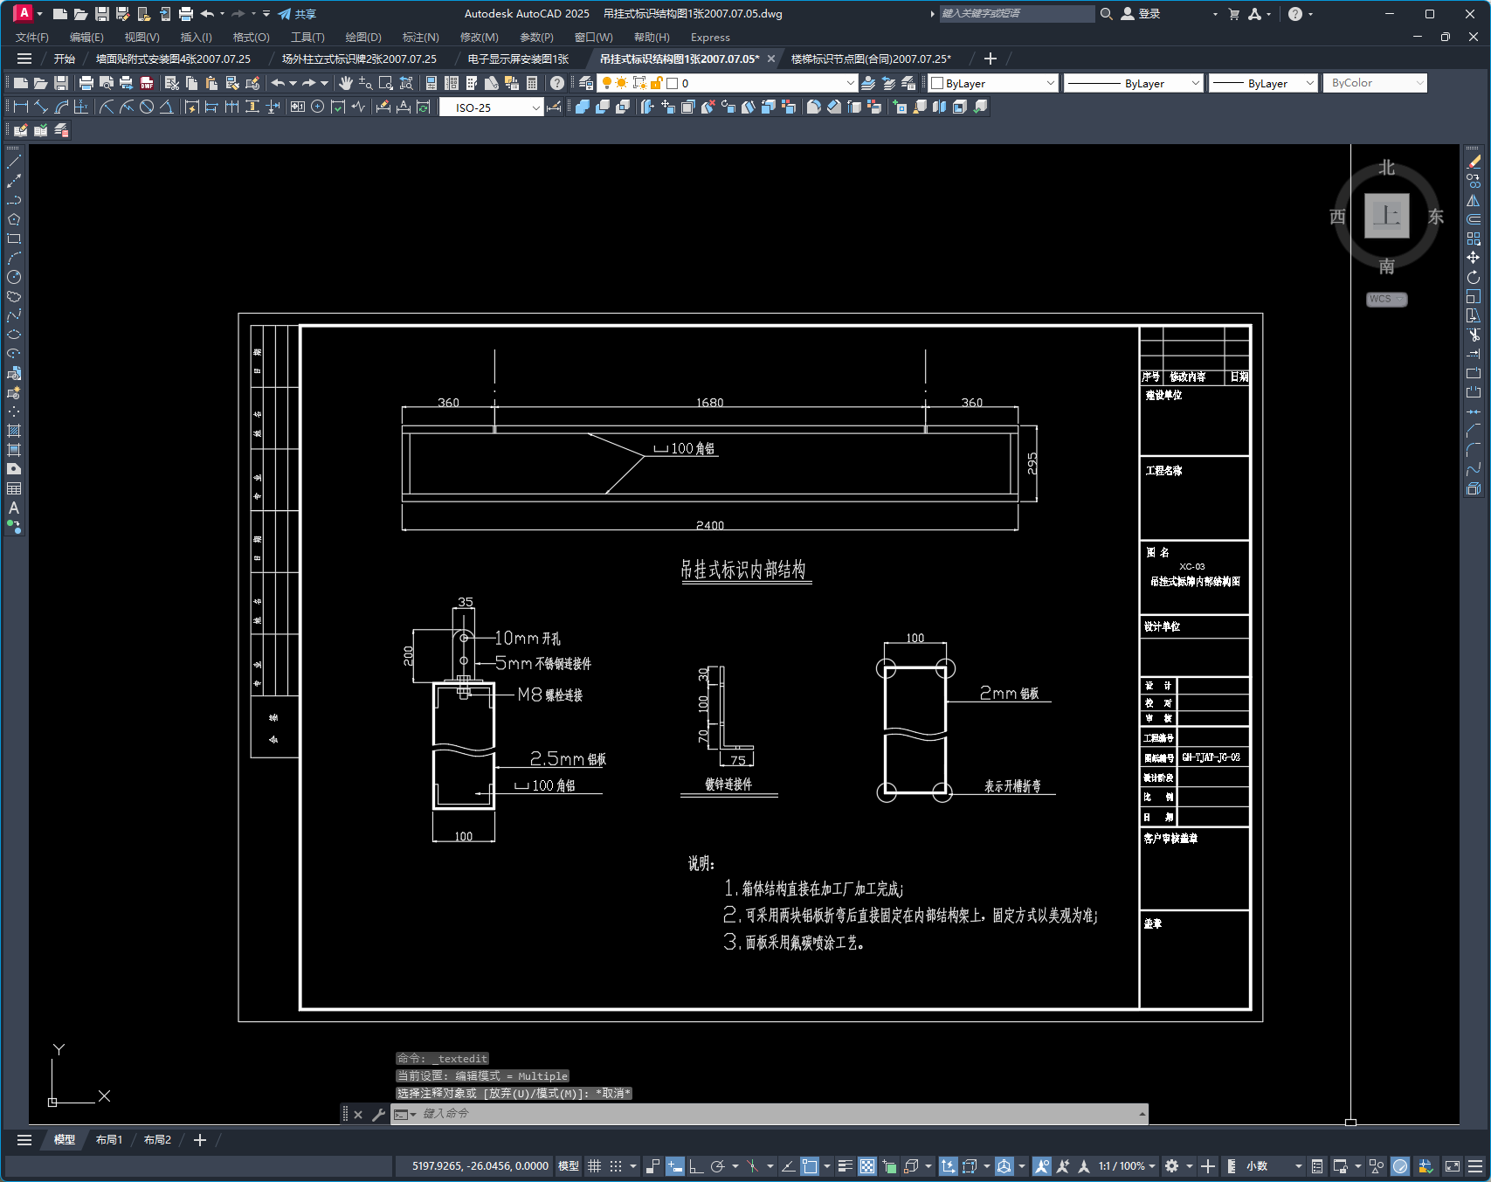Open the linetype ByLayer dropdown
This screenshot has height=1182, width=1491.
1195,83
